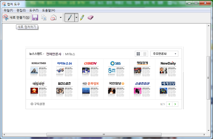Go to next page with green arrow

coord(175,104)
